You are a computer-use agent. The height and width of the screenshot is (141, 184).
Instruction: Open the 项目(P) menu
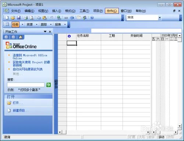pos(98,11)
